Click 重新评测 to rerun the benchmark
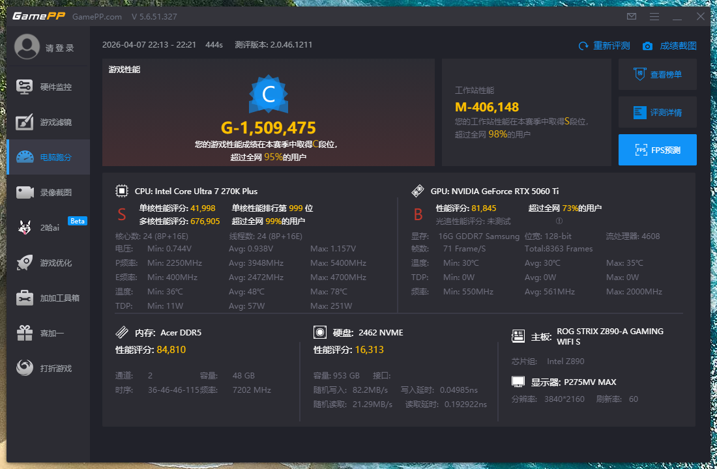Viewport: 717px width, 469px height. (602, 46)
